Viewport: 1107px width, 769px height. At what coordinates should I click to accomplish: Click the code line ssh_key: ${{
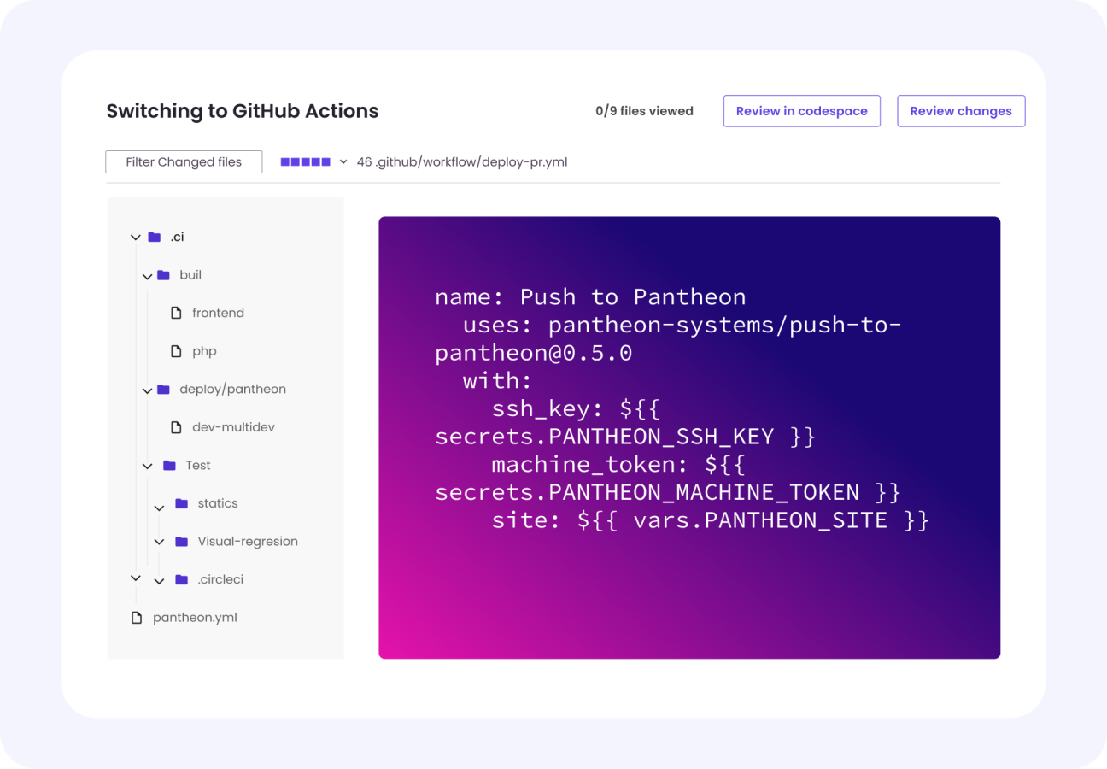click(576, 408)
